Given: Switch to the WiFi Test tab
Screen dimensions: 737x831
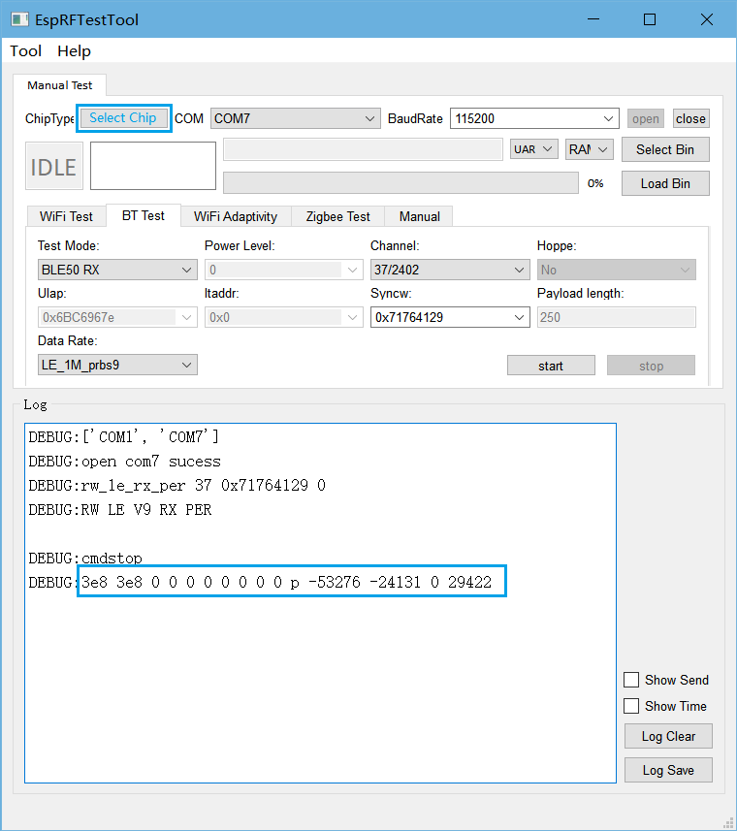Looking at the screenshot, I should coord(66,216).
